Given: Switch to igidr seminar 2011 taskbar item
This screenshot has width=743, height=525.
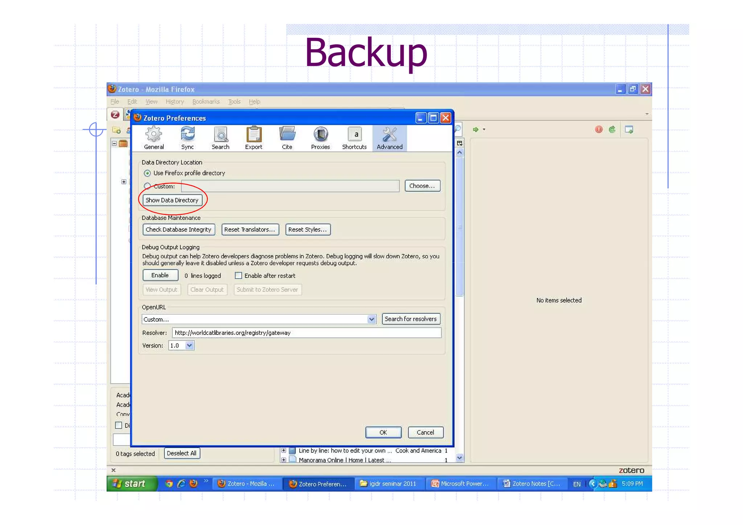Looking at the screenshot, I should tap(389, 484).
